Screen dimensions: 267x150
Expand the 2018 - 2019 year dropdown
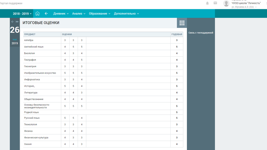22,14
